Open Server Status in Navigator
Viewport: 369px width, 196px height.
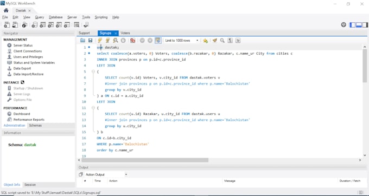pos(23,45)
